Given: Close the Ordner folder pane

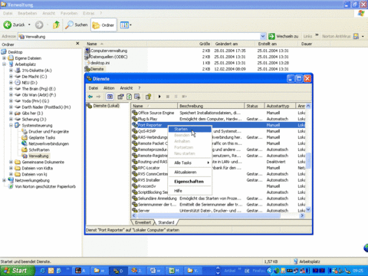Looking at the screenshot, I should 77,44.
